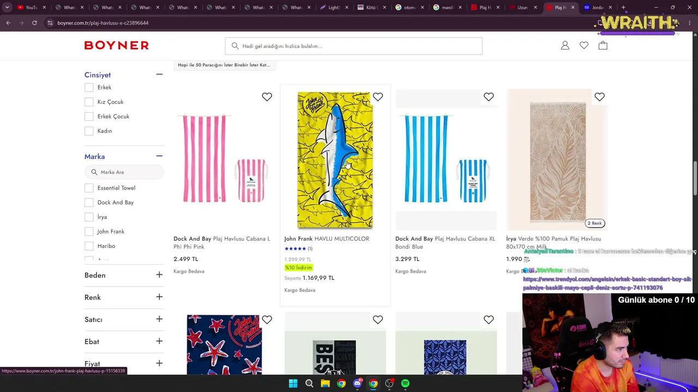Viewport: 698px width, 392px height.
Task: Check the Kadın filter checkbox
Action: [x=89, y=131]
